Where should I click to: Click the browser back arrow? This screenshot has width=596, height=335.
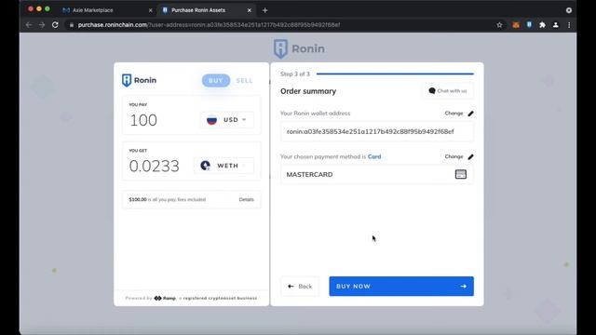coord(29,25)
